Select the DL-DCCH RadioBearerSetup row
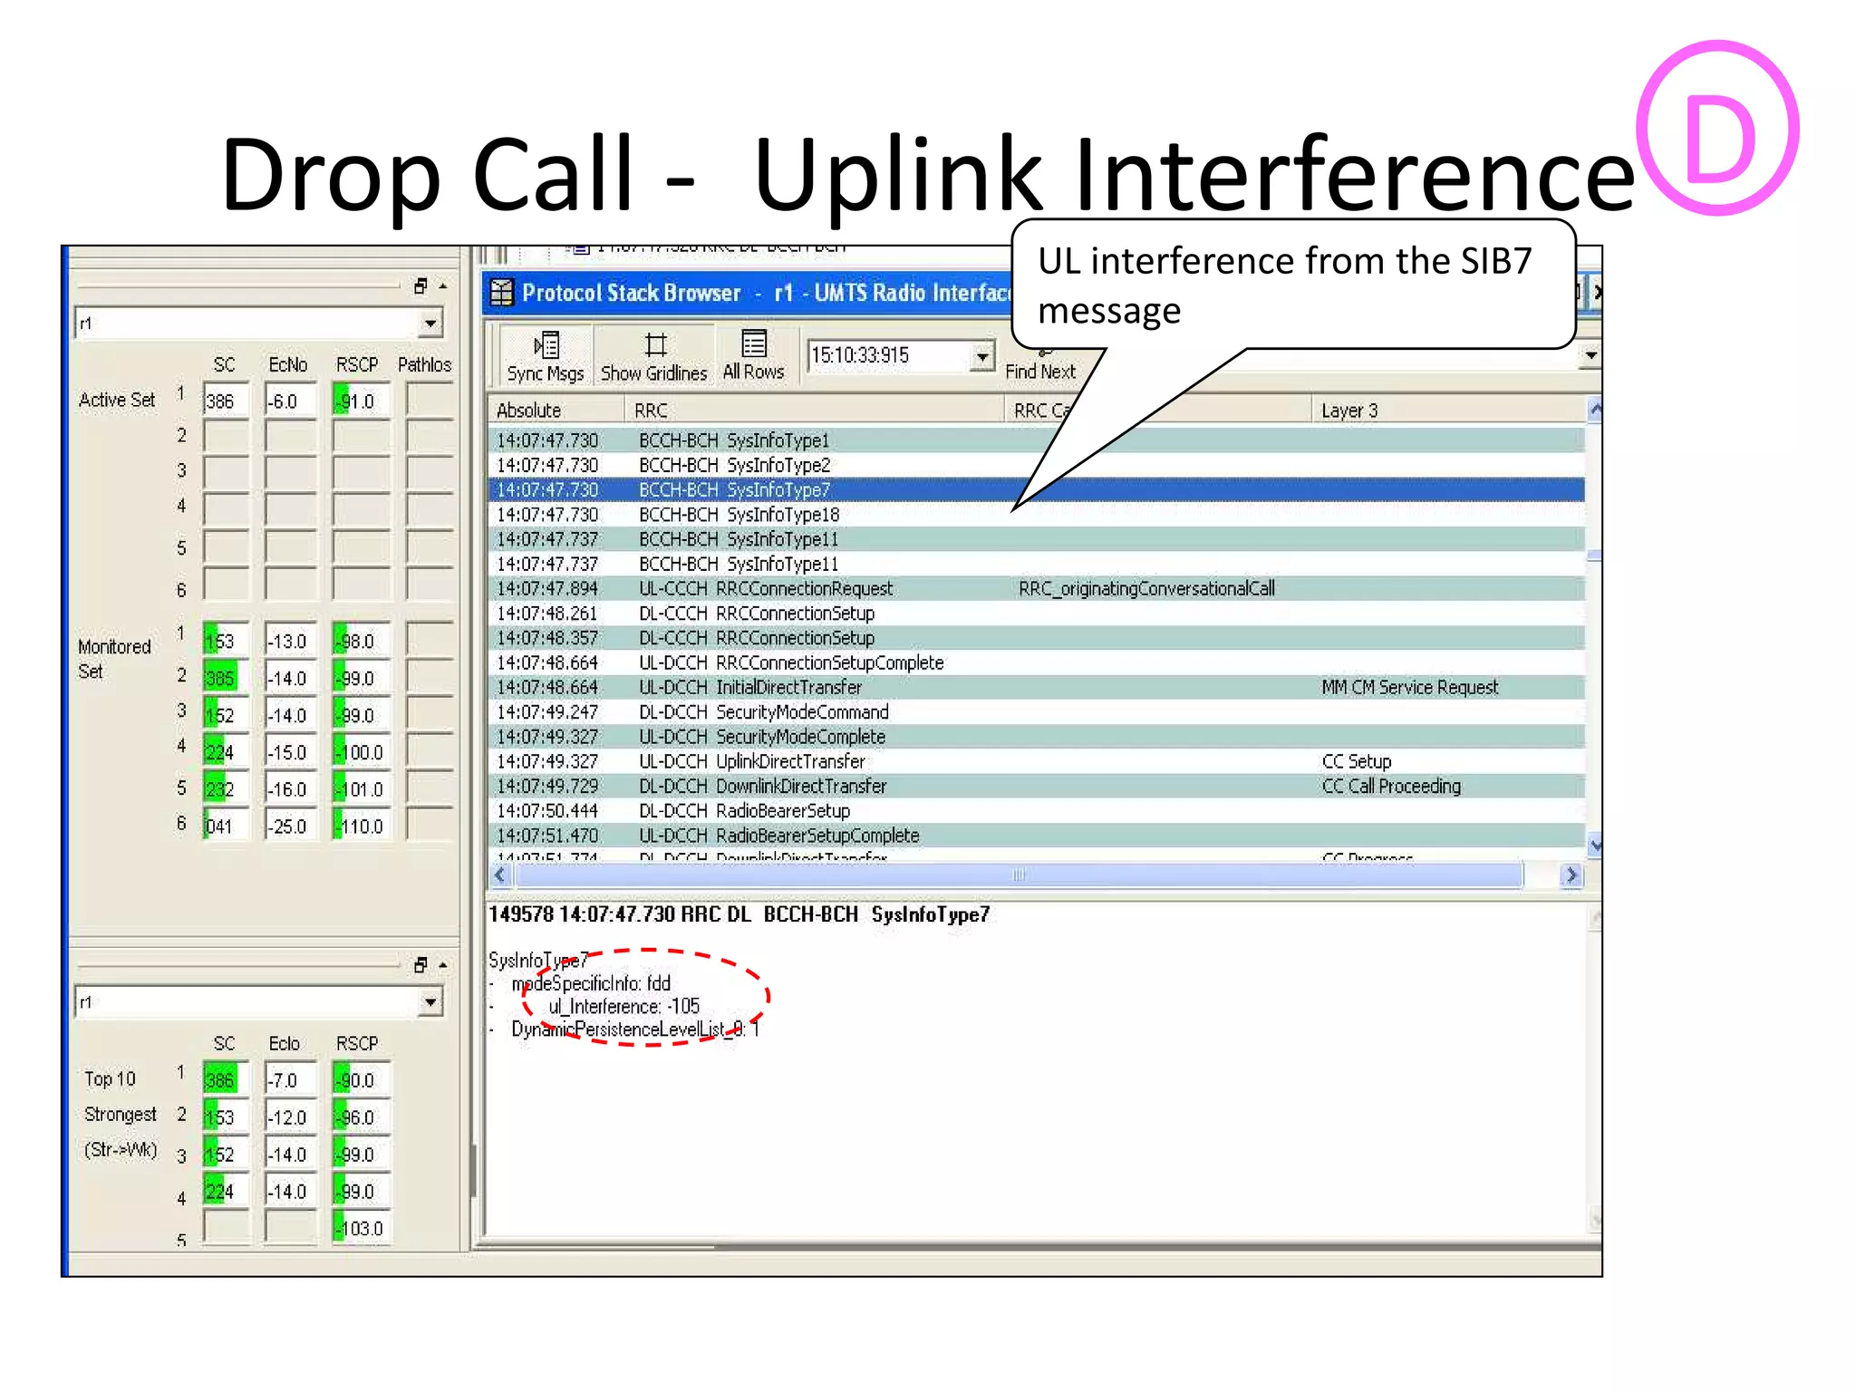This screenshot has width=1856, height=1392. (1037, 811)
